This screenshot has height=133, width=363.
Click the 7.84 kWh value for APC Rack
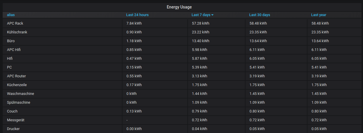pyautogui.click(x=134, y=23)
